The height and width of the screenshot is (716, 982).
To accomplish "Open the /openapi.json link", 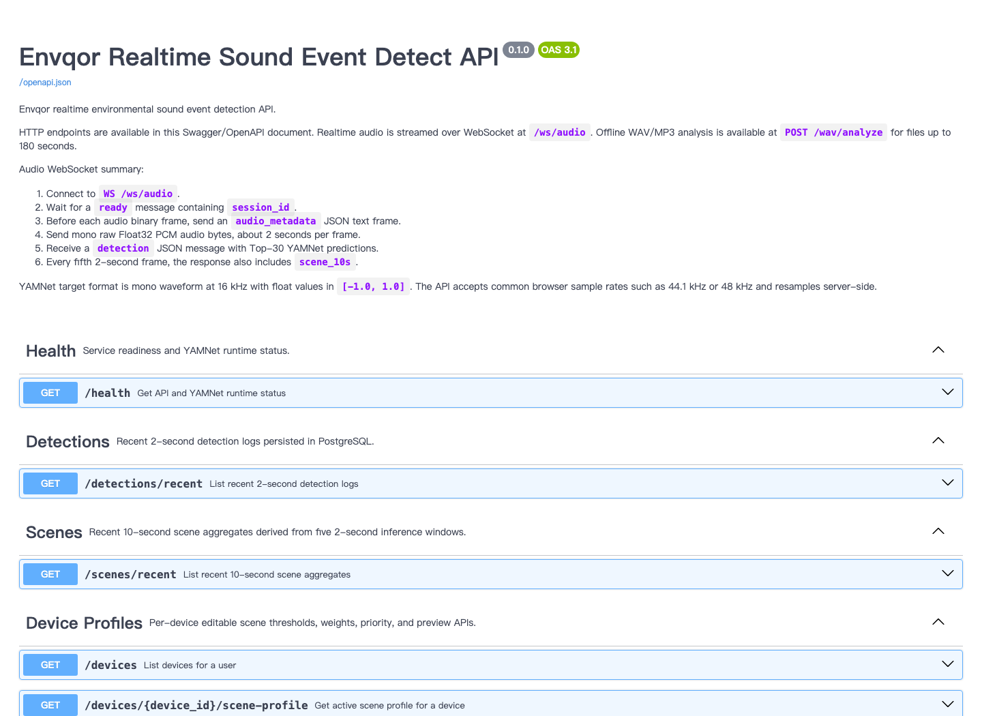I will point(45,83).
